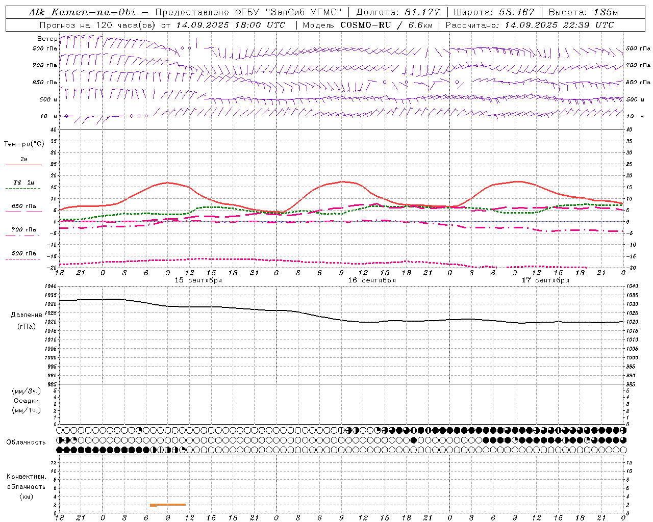The height and width of the screenshot is (522, 653).
Task: Click the Облачность cloud cover label
Action: point(26,442)
